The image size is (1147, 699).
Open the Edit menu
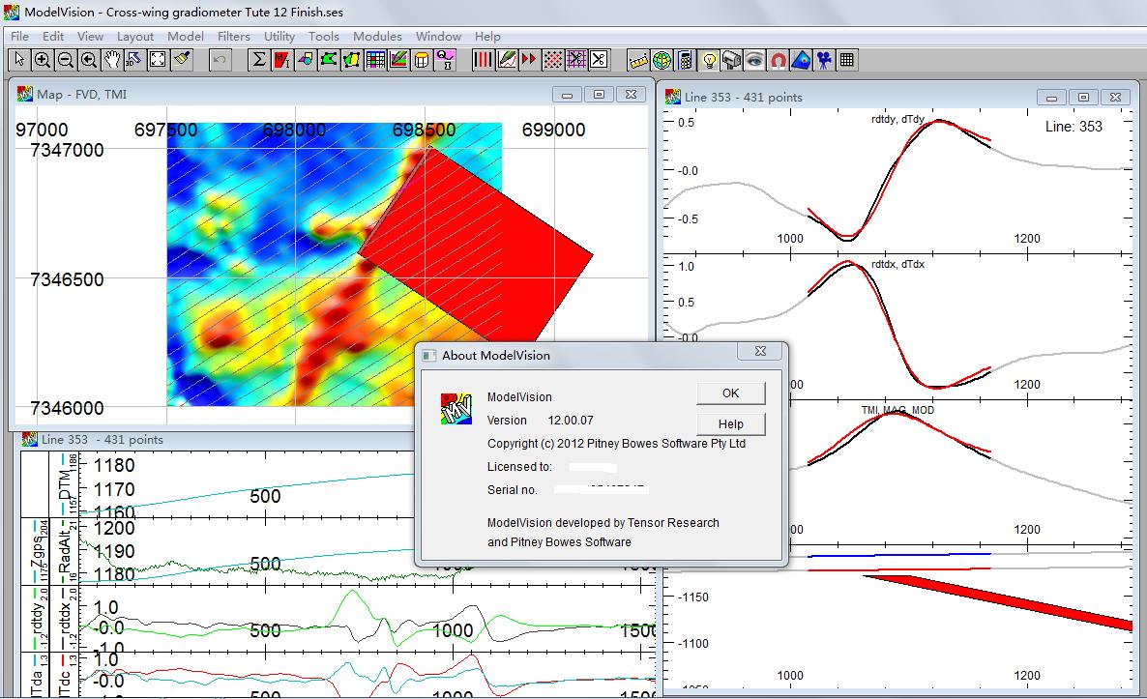pos(52,36)
